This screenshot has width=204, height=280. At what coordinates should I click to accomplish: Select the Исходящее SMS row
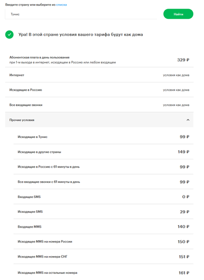(104, 212)
